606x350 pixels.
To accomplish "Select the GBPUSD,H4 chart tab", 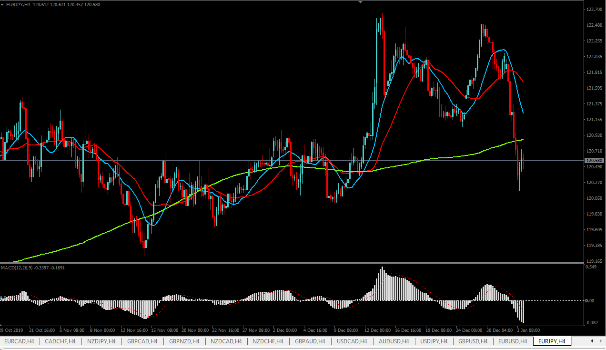I will pos(474,341).
